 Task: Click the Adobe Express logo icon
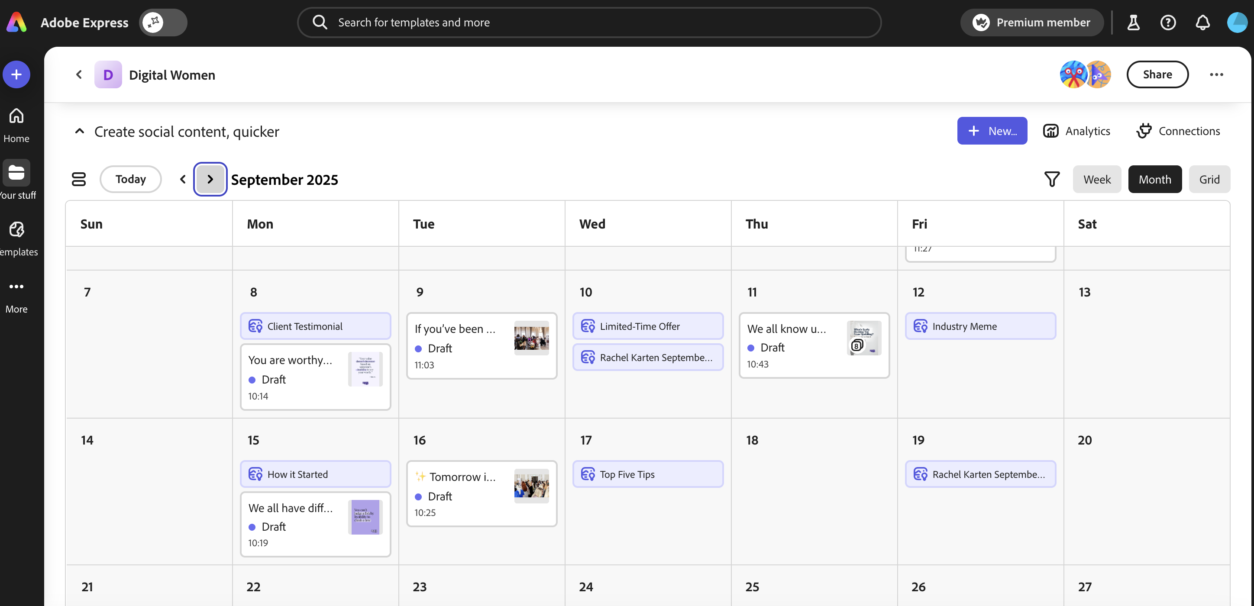[16, 23]
